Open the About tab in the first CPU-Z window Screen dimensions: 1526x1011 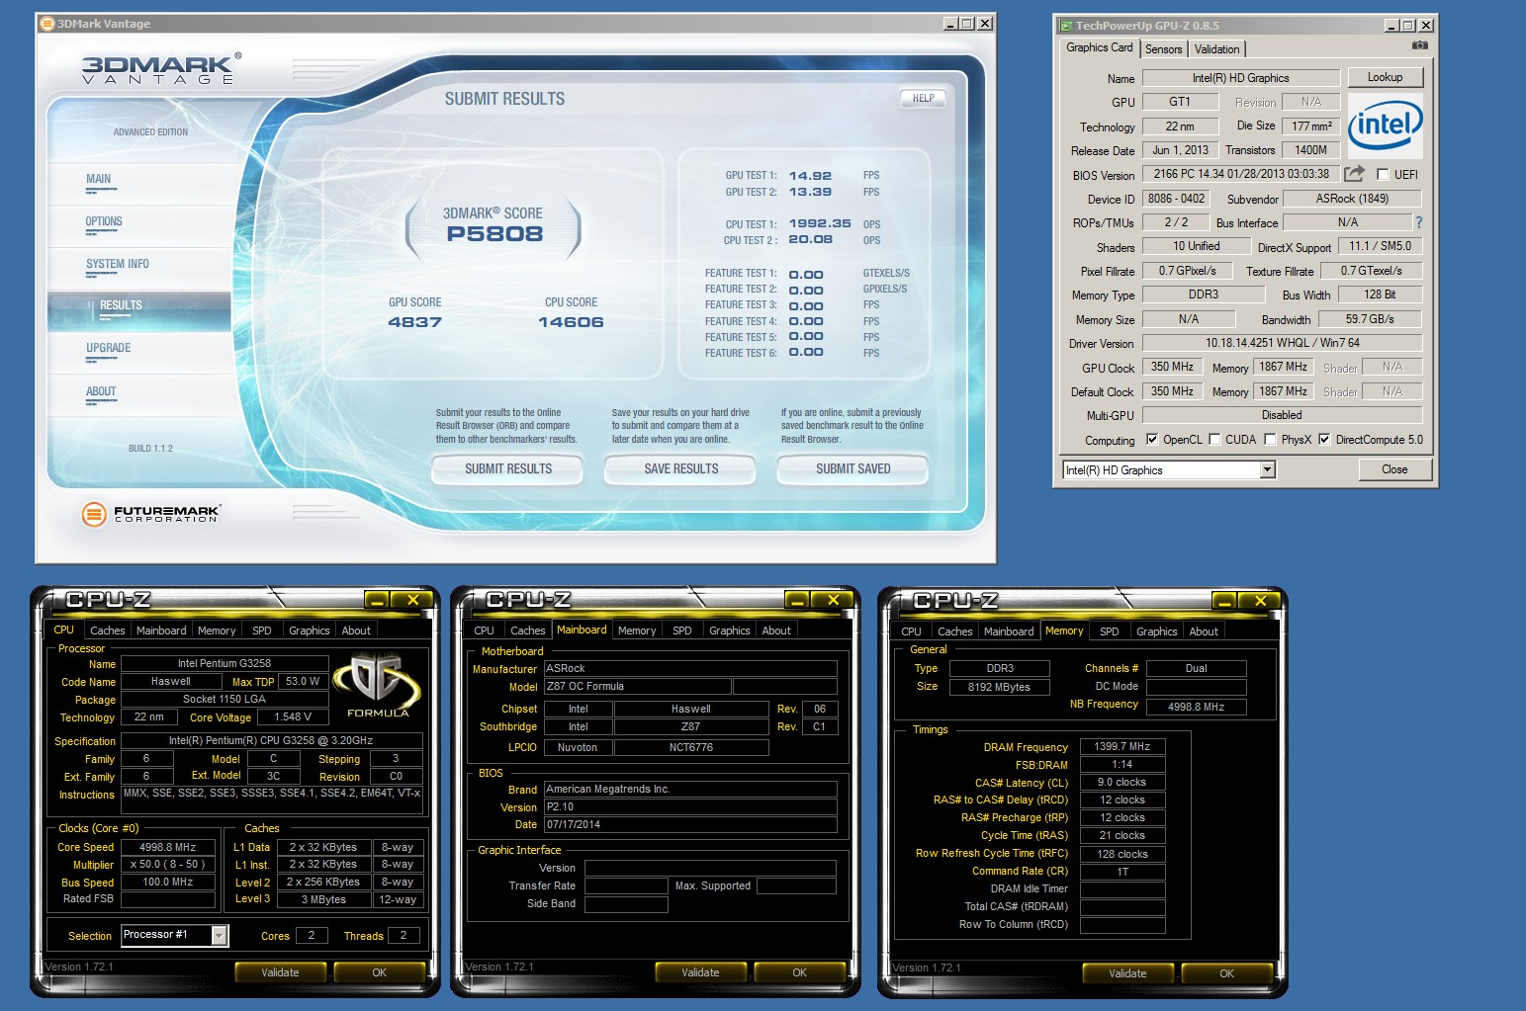(356, 631)
